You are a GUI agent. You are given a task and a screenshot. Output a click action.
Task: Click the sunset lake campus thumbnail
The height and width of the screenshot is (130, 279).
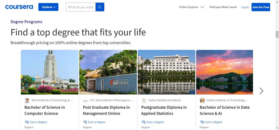tap(225, 72)
